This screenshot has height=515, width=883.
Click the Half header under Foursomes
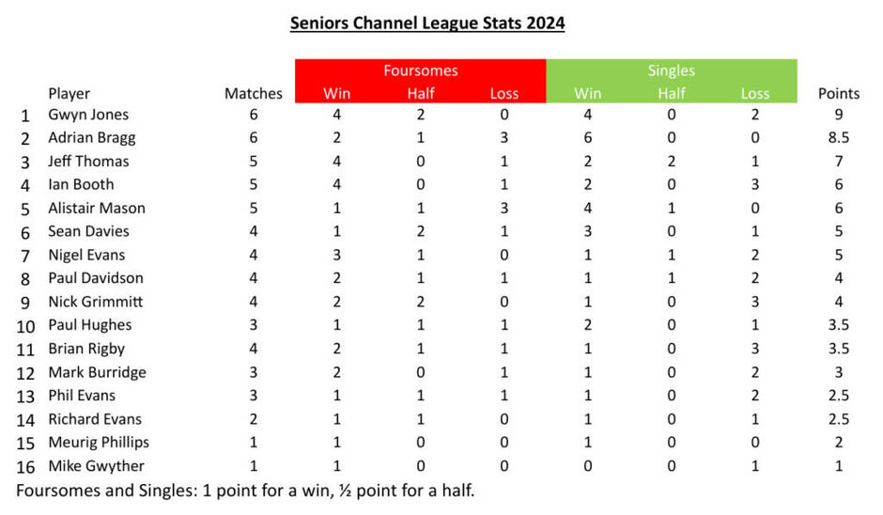pyautogui.click(x=421, y=93)
